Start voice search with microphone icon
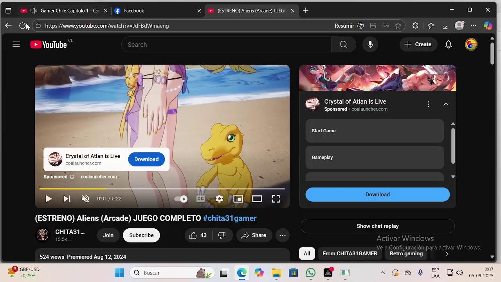The height and width of the screenshot is (282, 501). pos(370,45)
